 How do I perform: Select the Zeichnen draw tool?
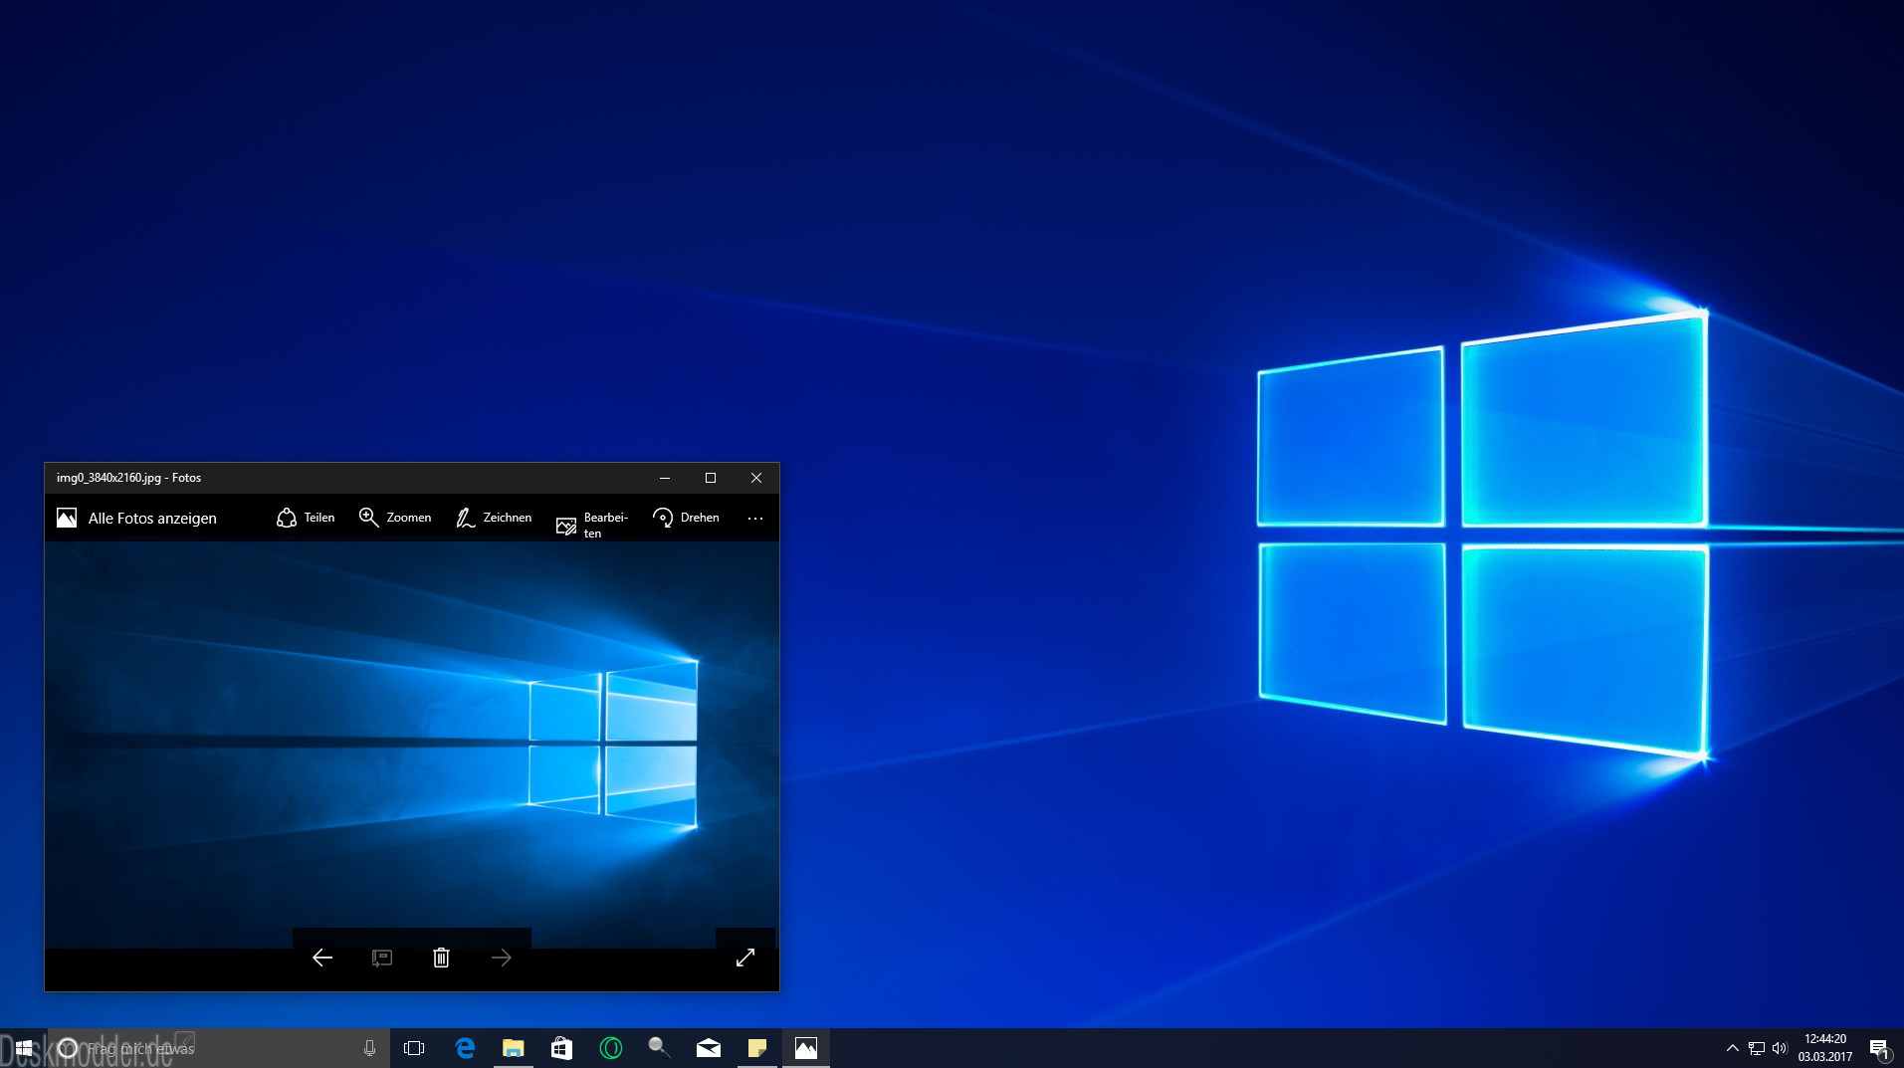coord(494,518)
